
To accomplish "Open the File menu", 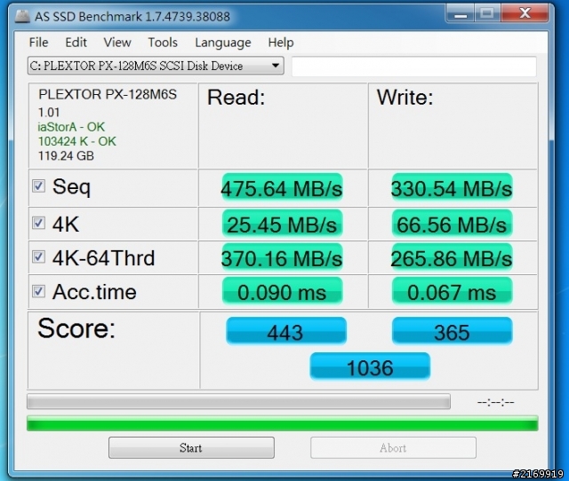I will coord(38,43).
